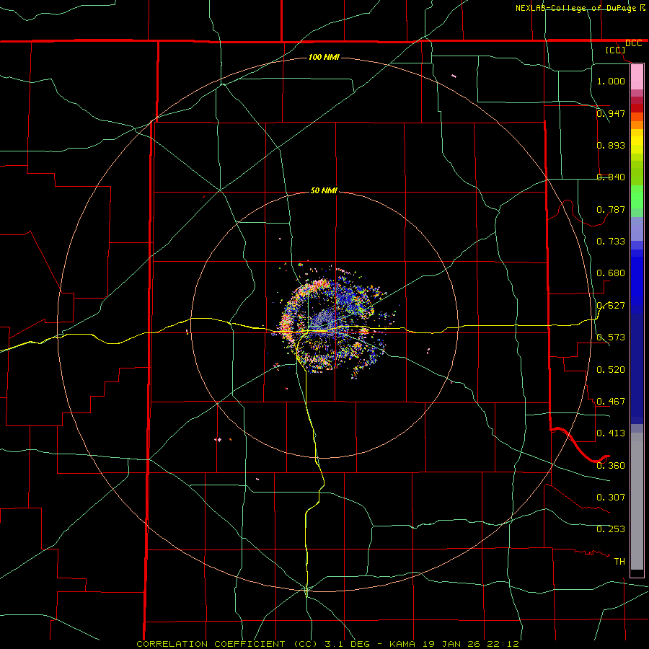Pick the gray segment of the color scale
649x649 pixels.
(x=637, y=501)
